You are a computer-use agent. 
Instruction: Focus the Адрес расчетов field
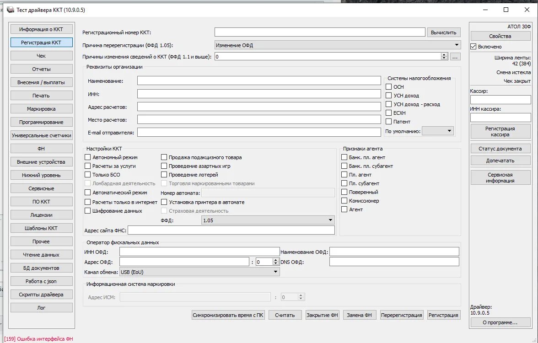click(x=259, y=107)
